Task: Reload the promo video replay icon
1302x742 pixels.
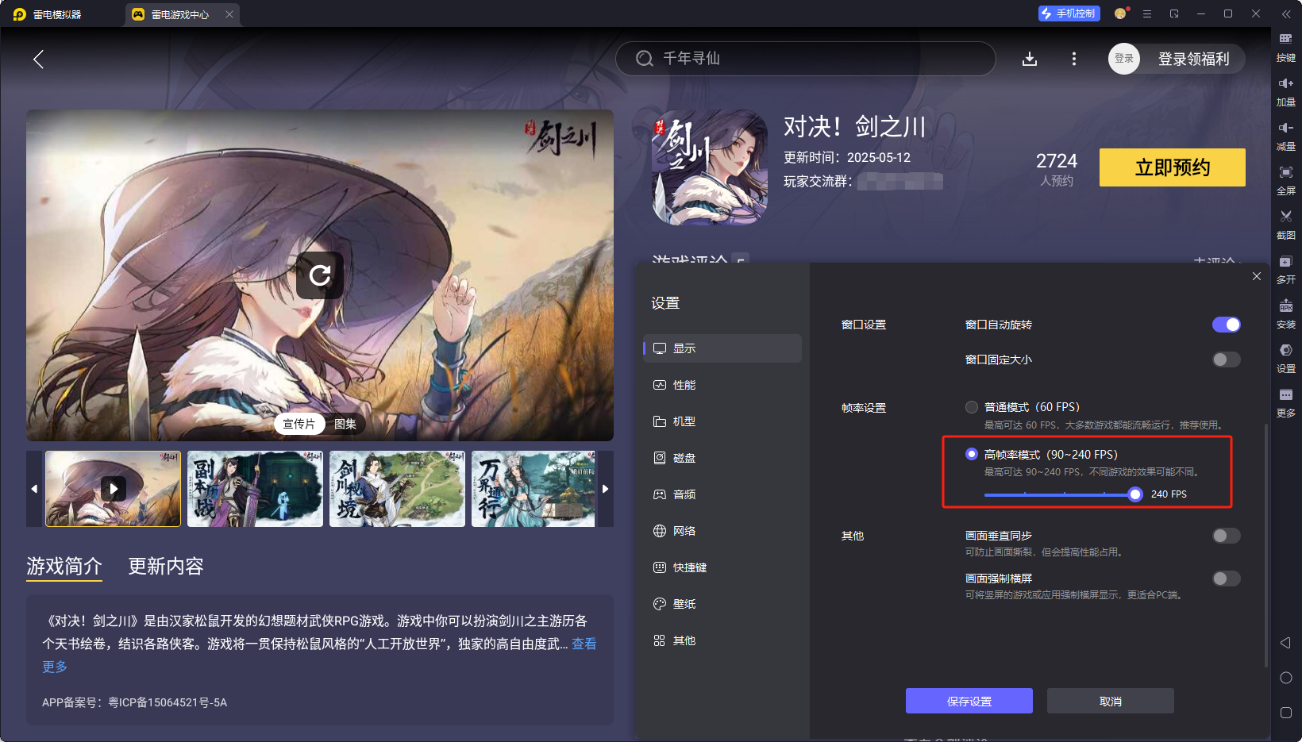Action: (x=320, y=275)
